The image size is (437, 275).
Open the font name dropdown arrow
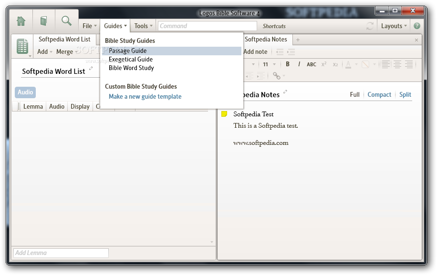(253, 64)
